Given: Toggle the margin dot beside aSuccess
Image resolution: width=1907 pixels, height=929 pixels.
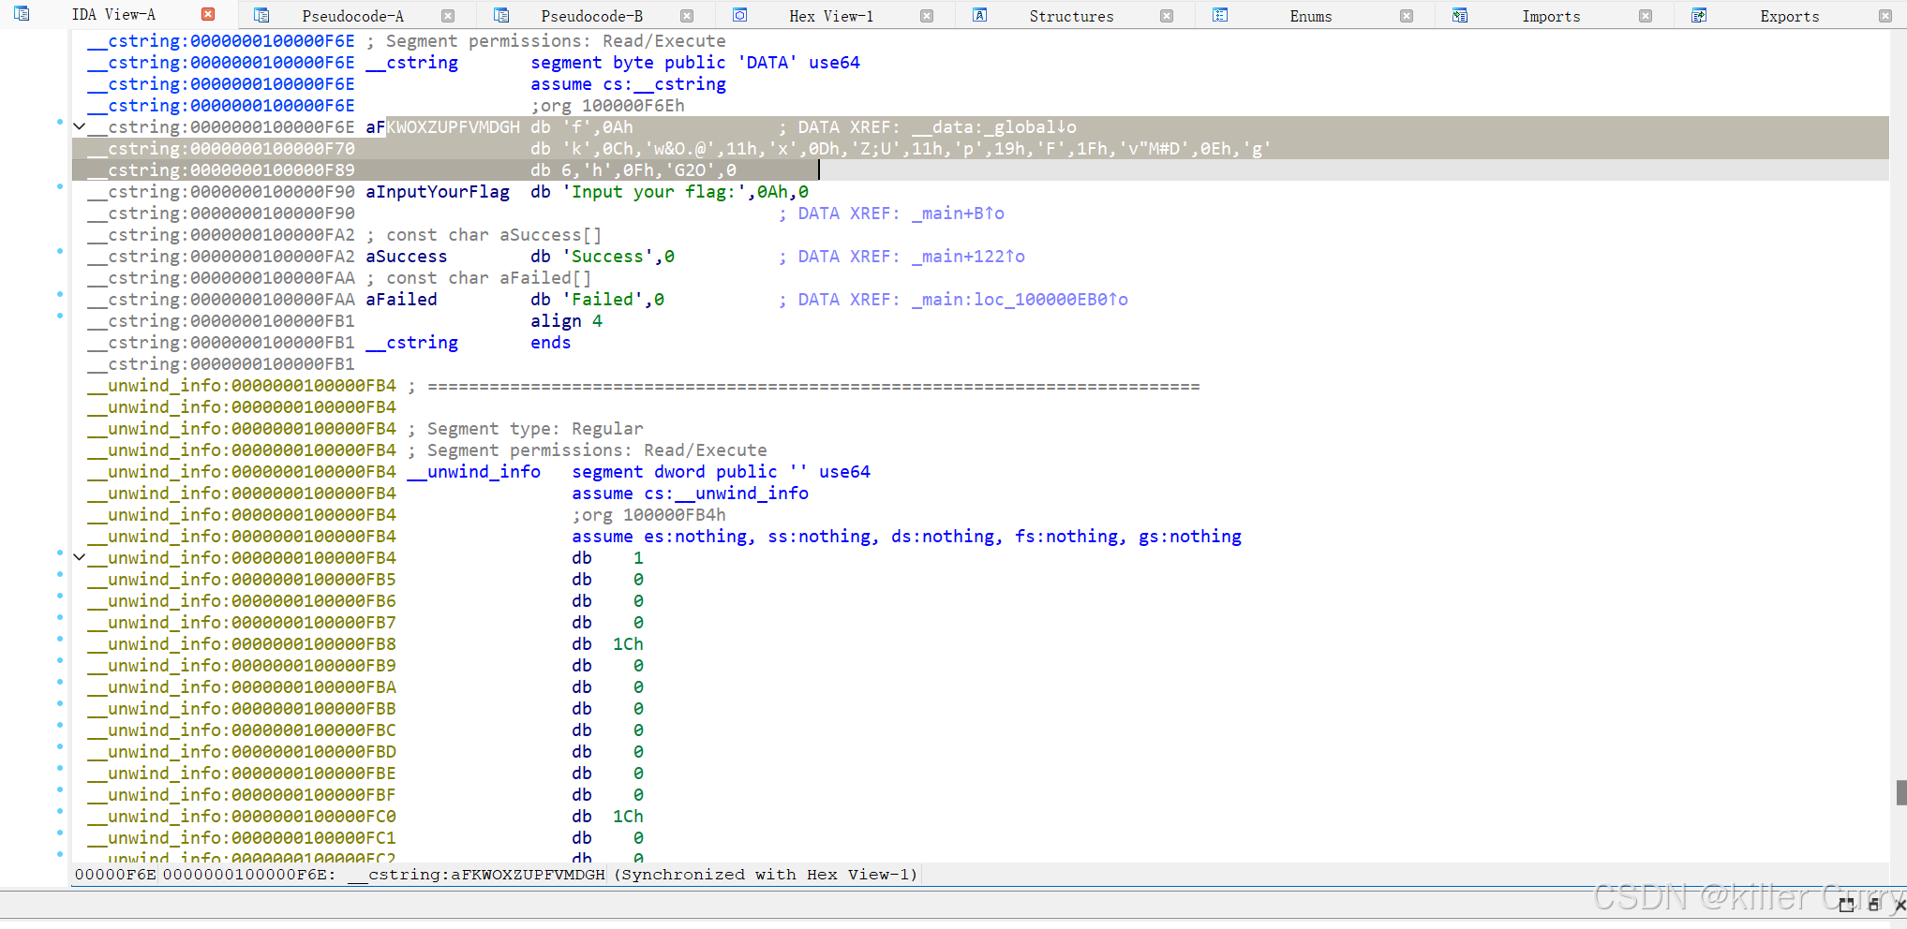Looking at the screenshot, I should coord(62,253).
